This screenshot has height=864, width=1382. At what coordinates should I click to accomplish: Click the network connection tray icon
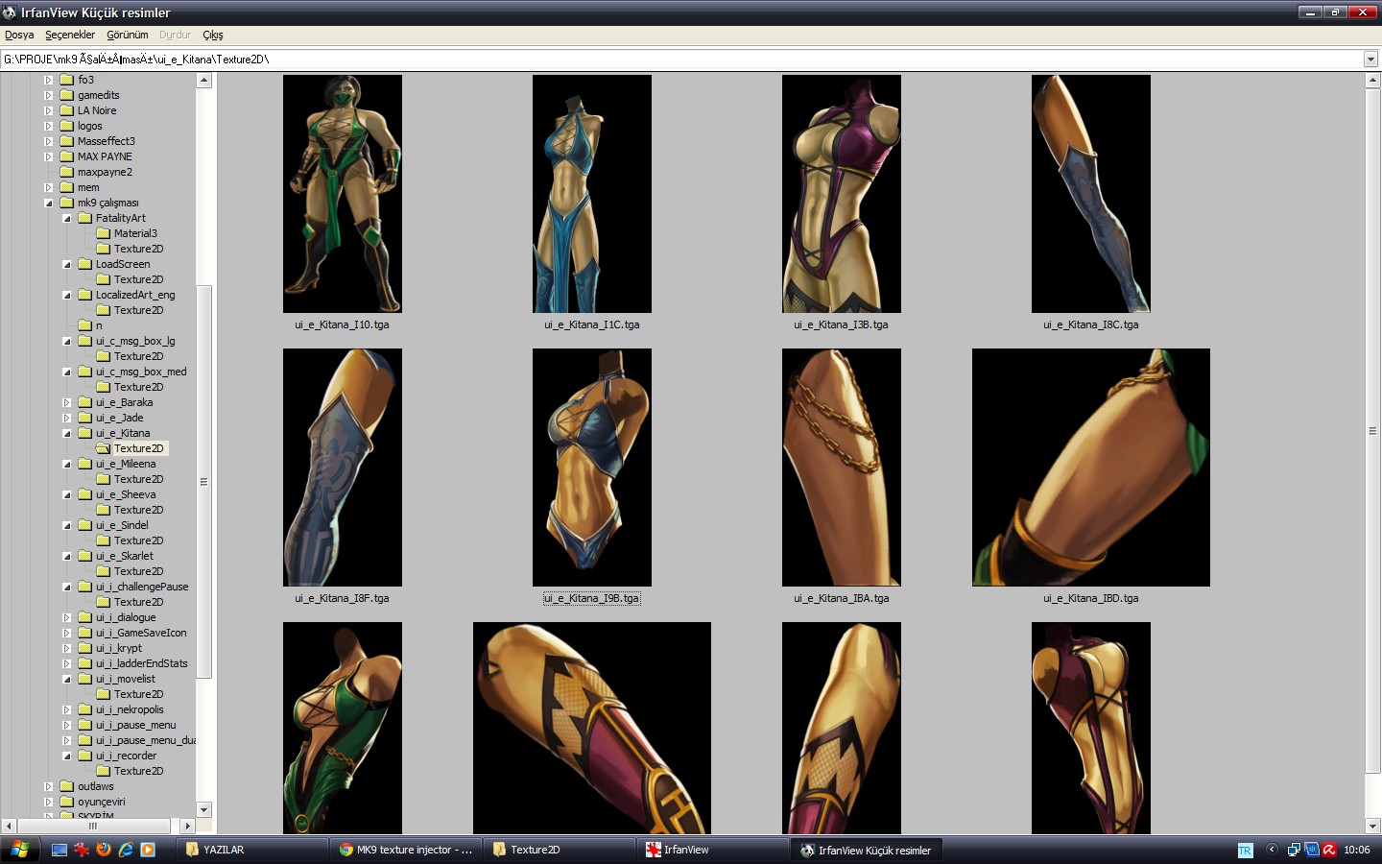pos(1294,850)
